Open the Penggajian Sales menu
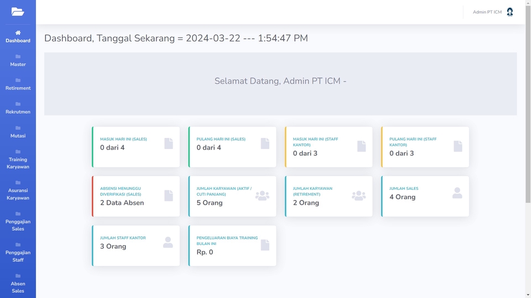The image size is (531, 298). pyautogui.click(x=18, y=221)
